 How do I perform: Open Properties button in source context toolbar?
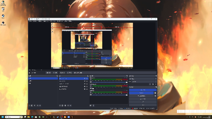tap(48, 73)
